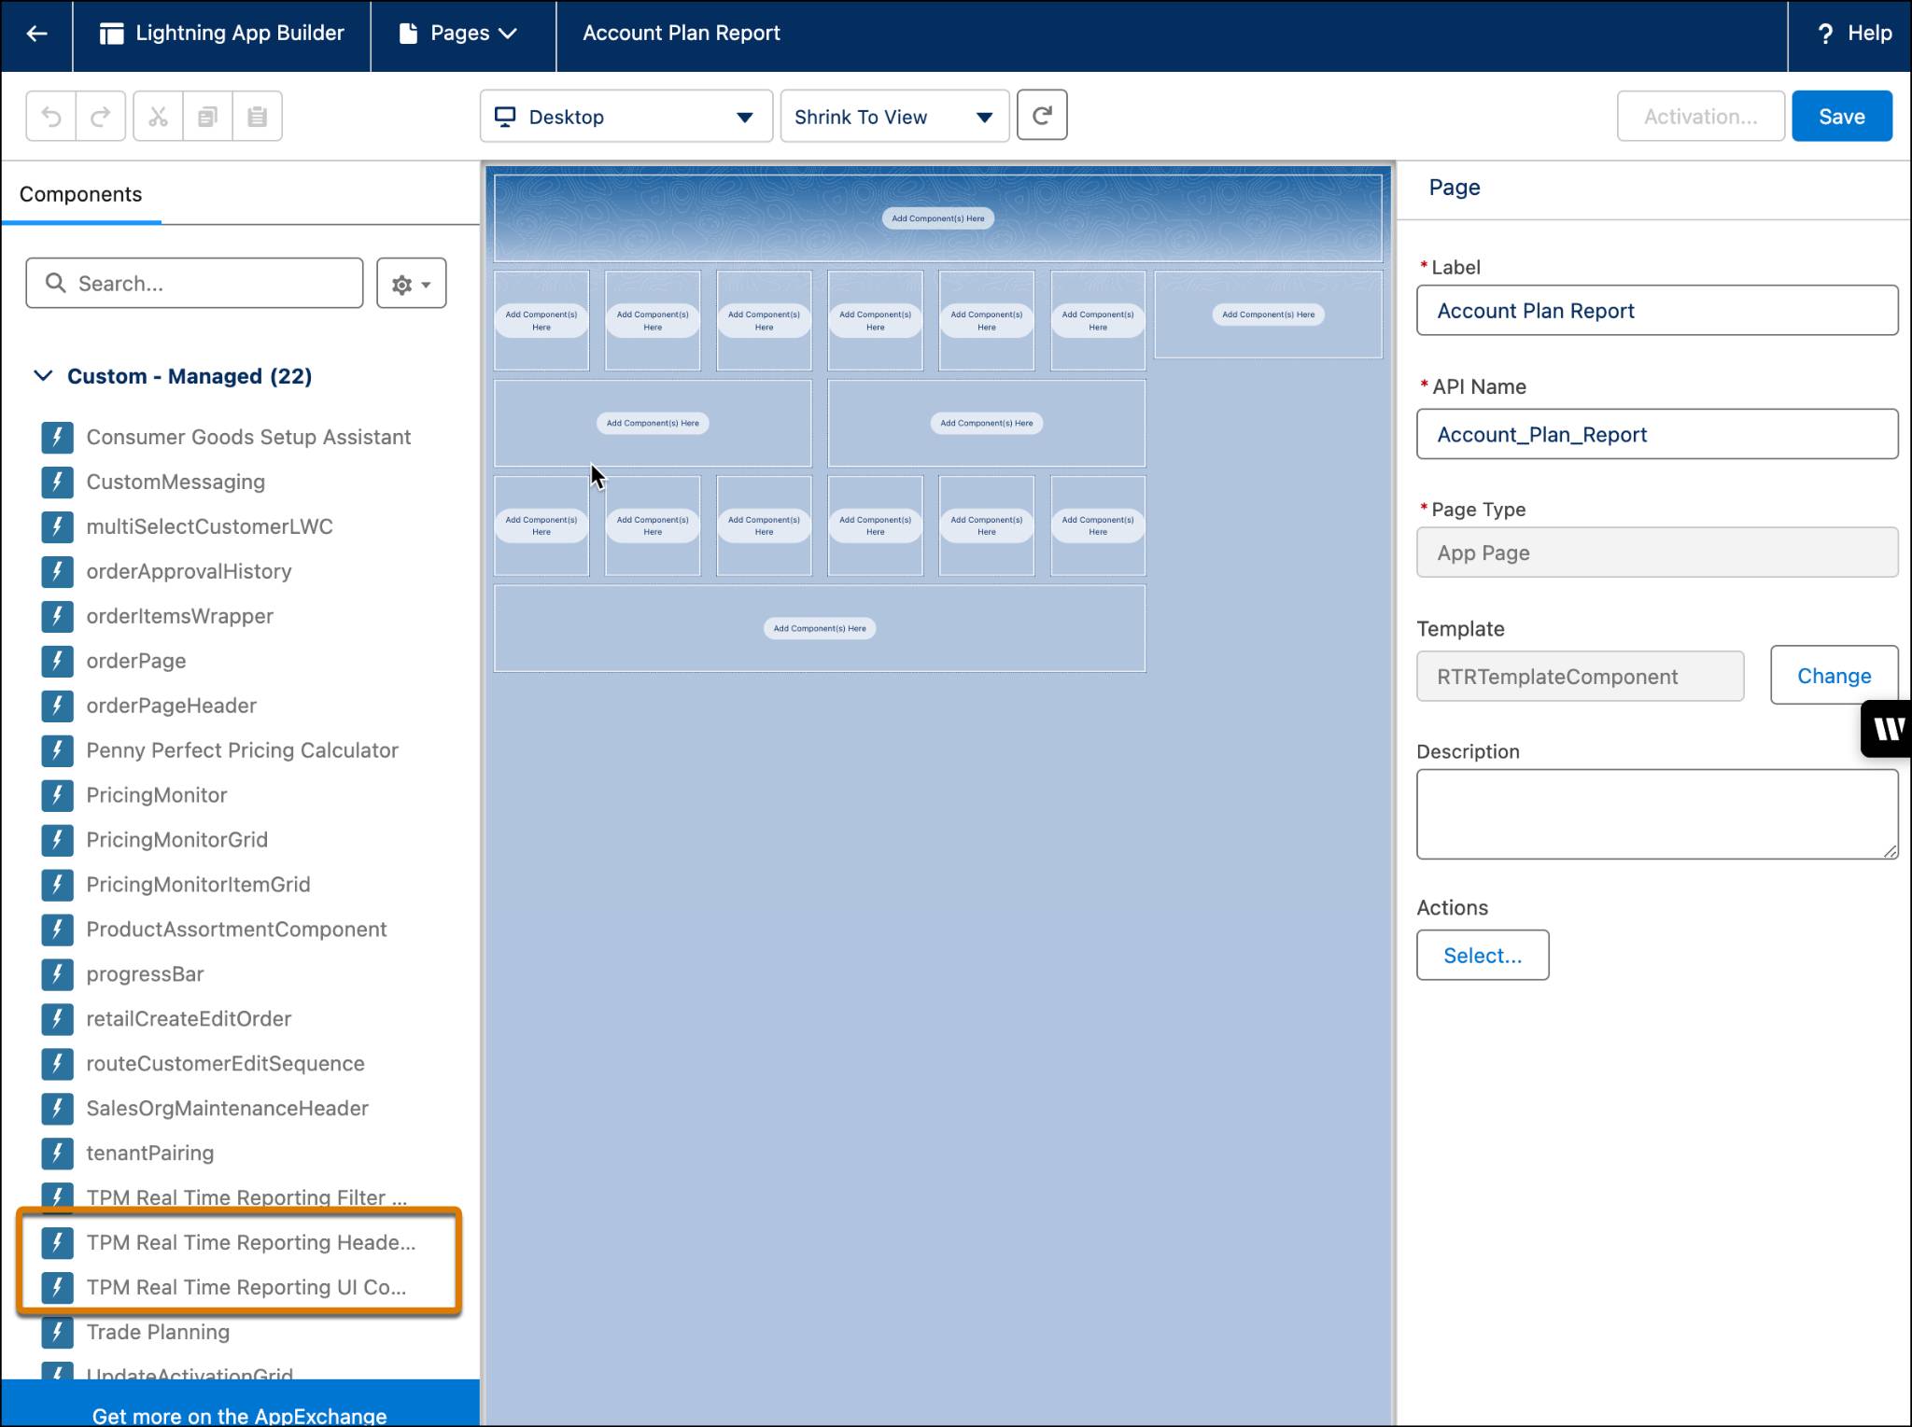Click Penny Perfect Pricing Calculator icon
The width and height of the screenshot is (1912, 1427).
[58, 750]
